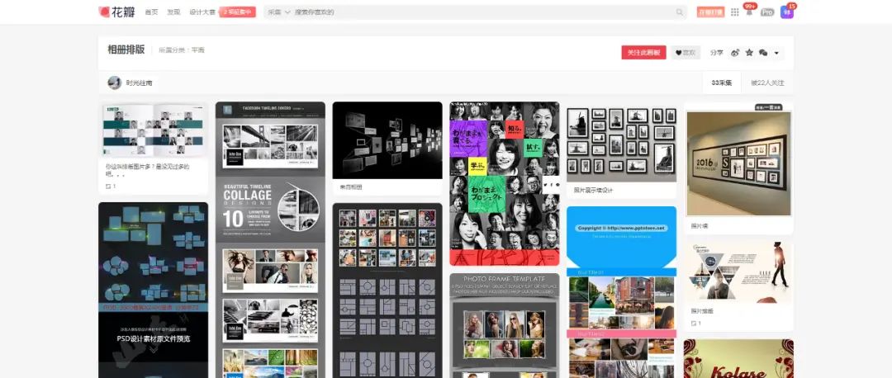Share board via the WeChat icon
This screenshot has width=892, height=378.
pyautogui.click(x=763, y=52)
